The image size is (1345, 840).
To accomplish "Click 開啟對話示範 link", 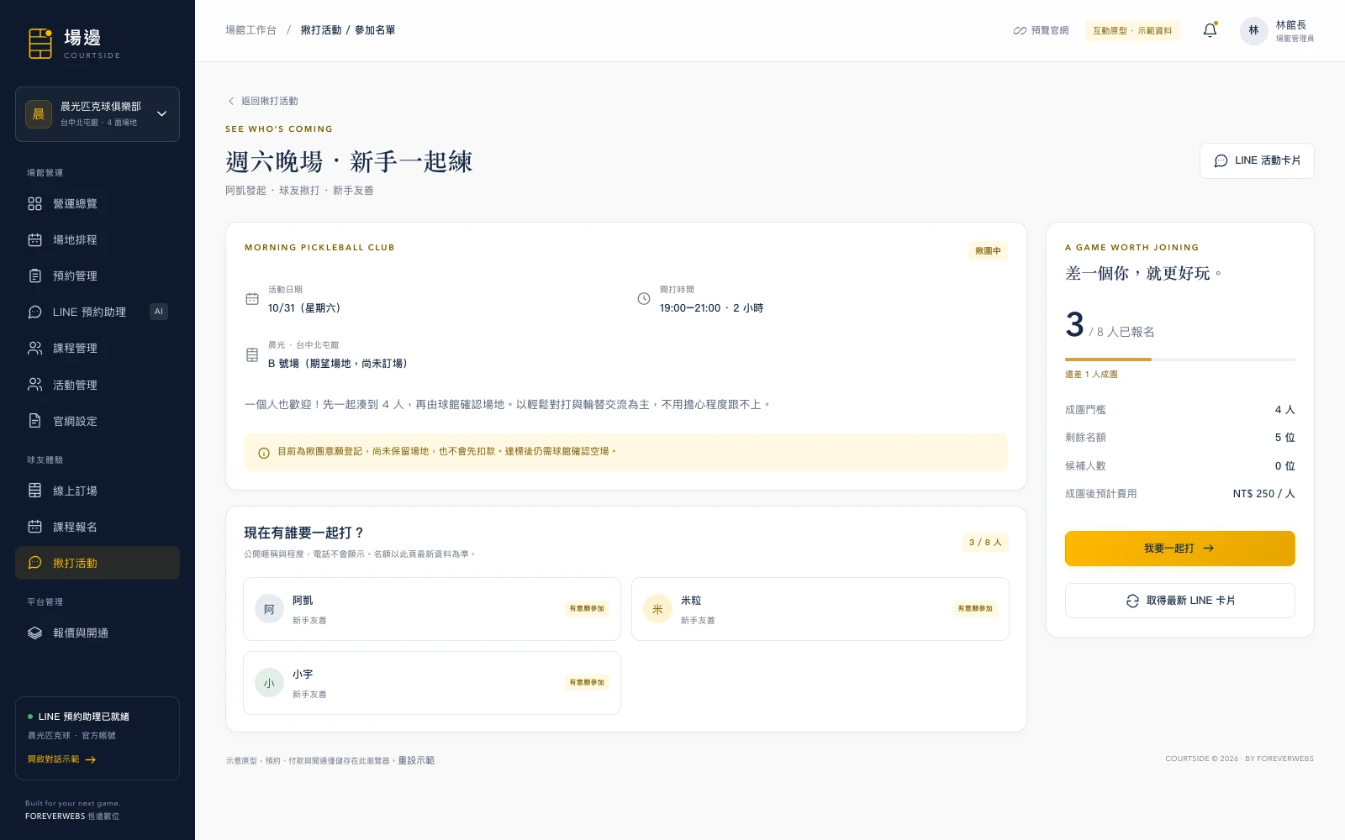I will pyautogui.click(x=62, y=759).
